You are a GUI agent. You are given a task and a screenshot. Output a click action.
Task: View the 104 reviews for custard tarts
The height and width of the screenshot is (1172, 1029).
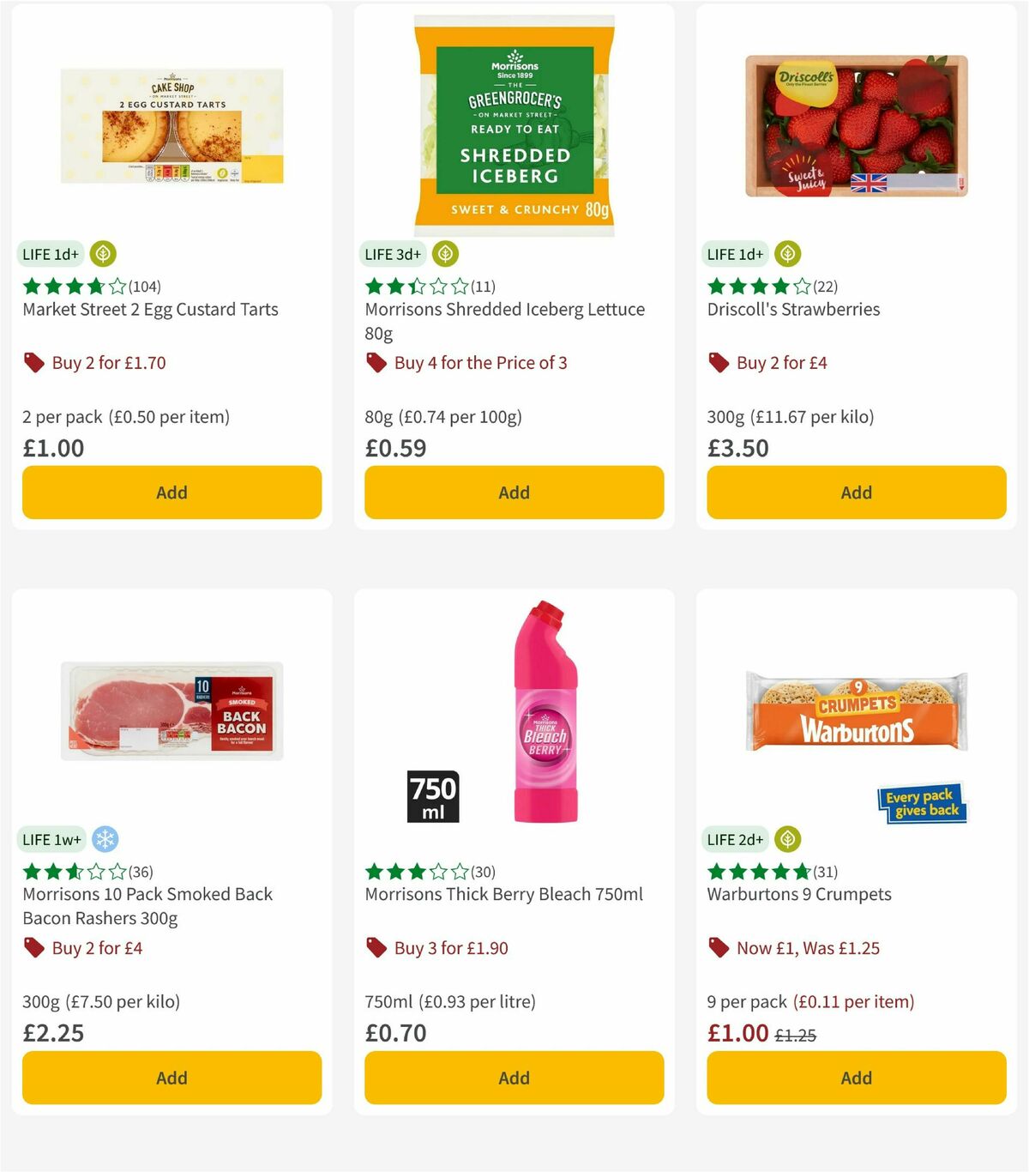point(143,287)
